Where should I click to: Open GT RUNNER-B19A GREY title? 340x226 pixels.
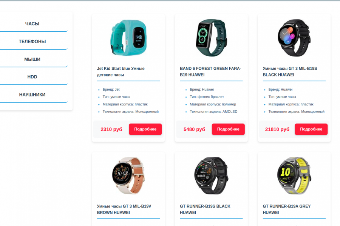pyautogui.click(x=287, y=209)
